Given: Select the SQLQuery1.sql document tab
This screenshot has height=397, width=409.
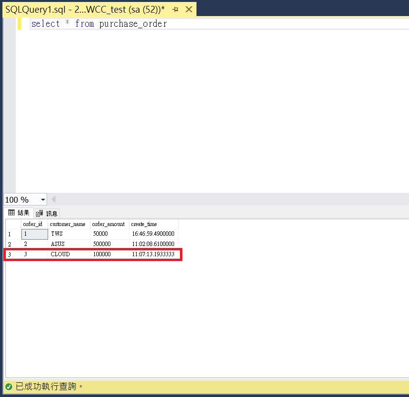Looking at the screenshot, I should tap(99, 9).
